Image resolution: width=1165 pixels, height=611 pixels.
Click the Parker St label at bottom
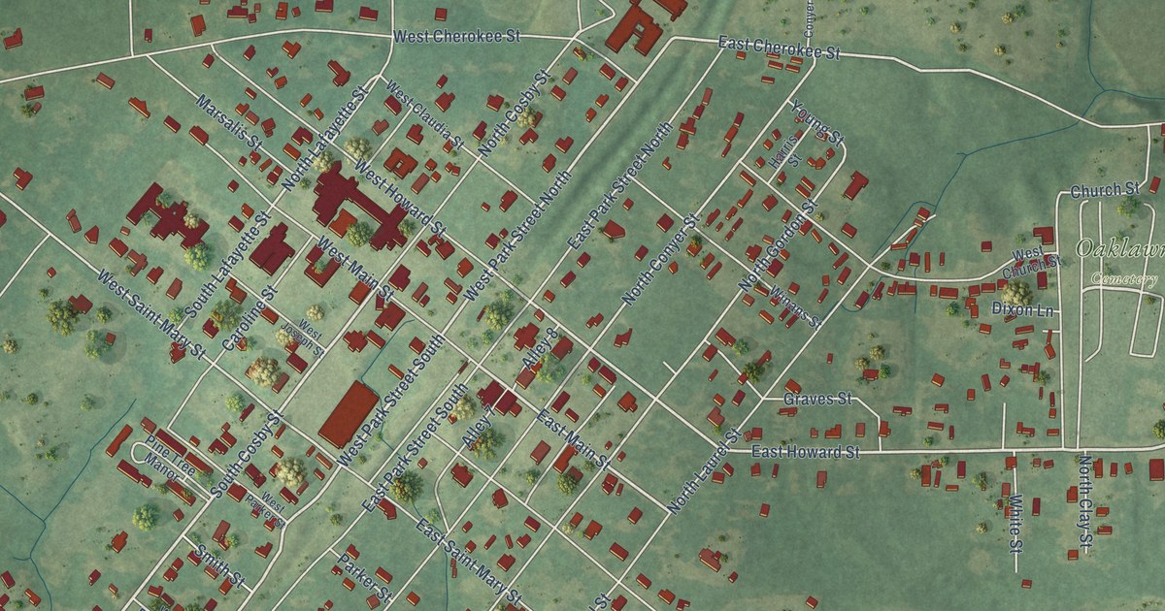click(364, 578)
